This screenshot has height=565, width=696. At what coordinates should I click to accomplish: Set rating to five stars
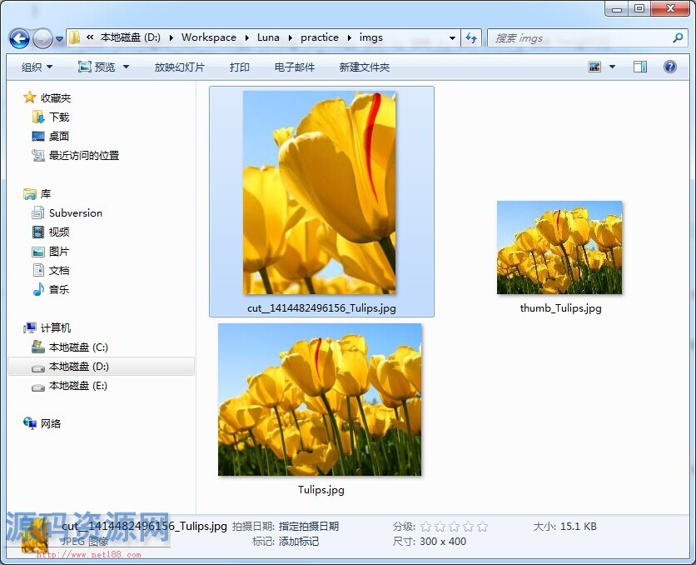(483, 527)
